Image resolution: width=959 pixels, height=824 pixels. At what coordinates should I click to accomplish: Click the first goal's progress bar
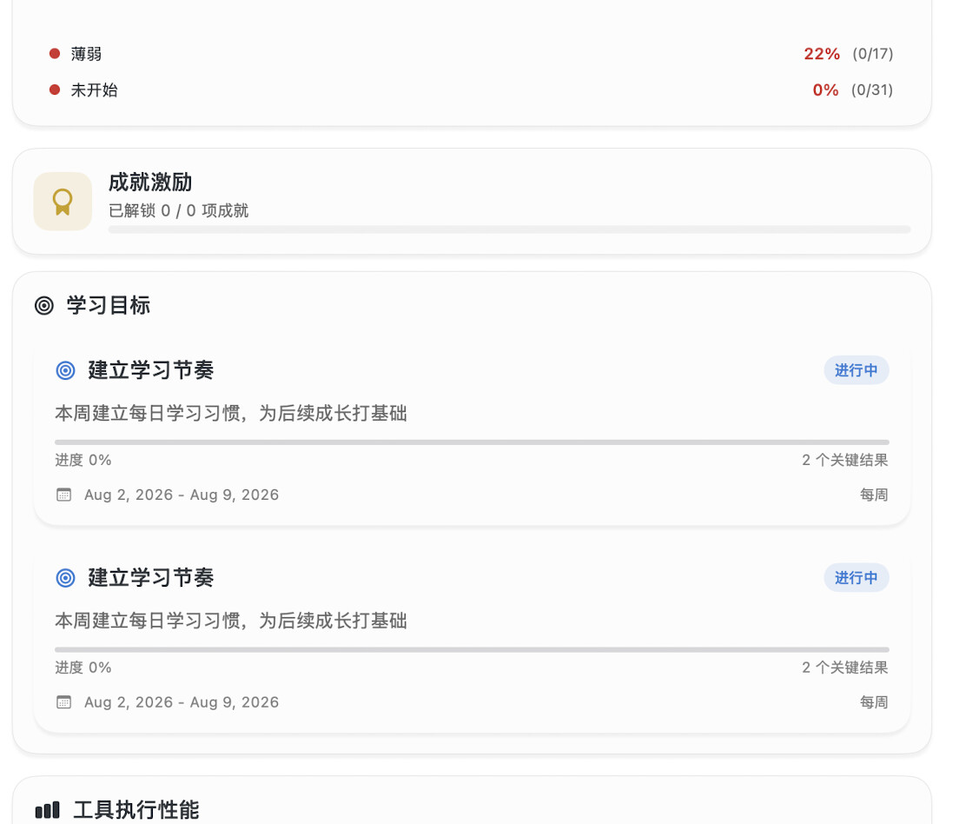[x=472, y=442]
